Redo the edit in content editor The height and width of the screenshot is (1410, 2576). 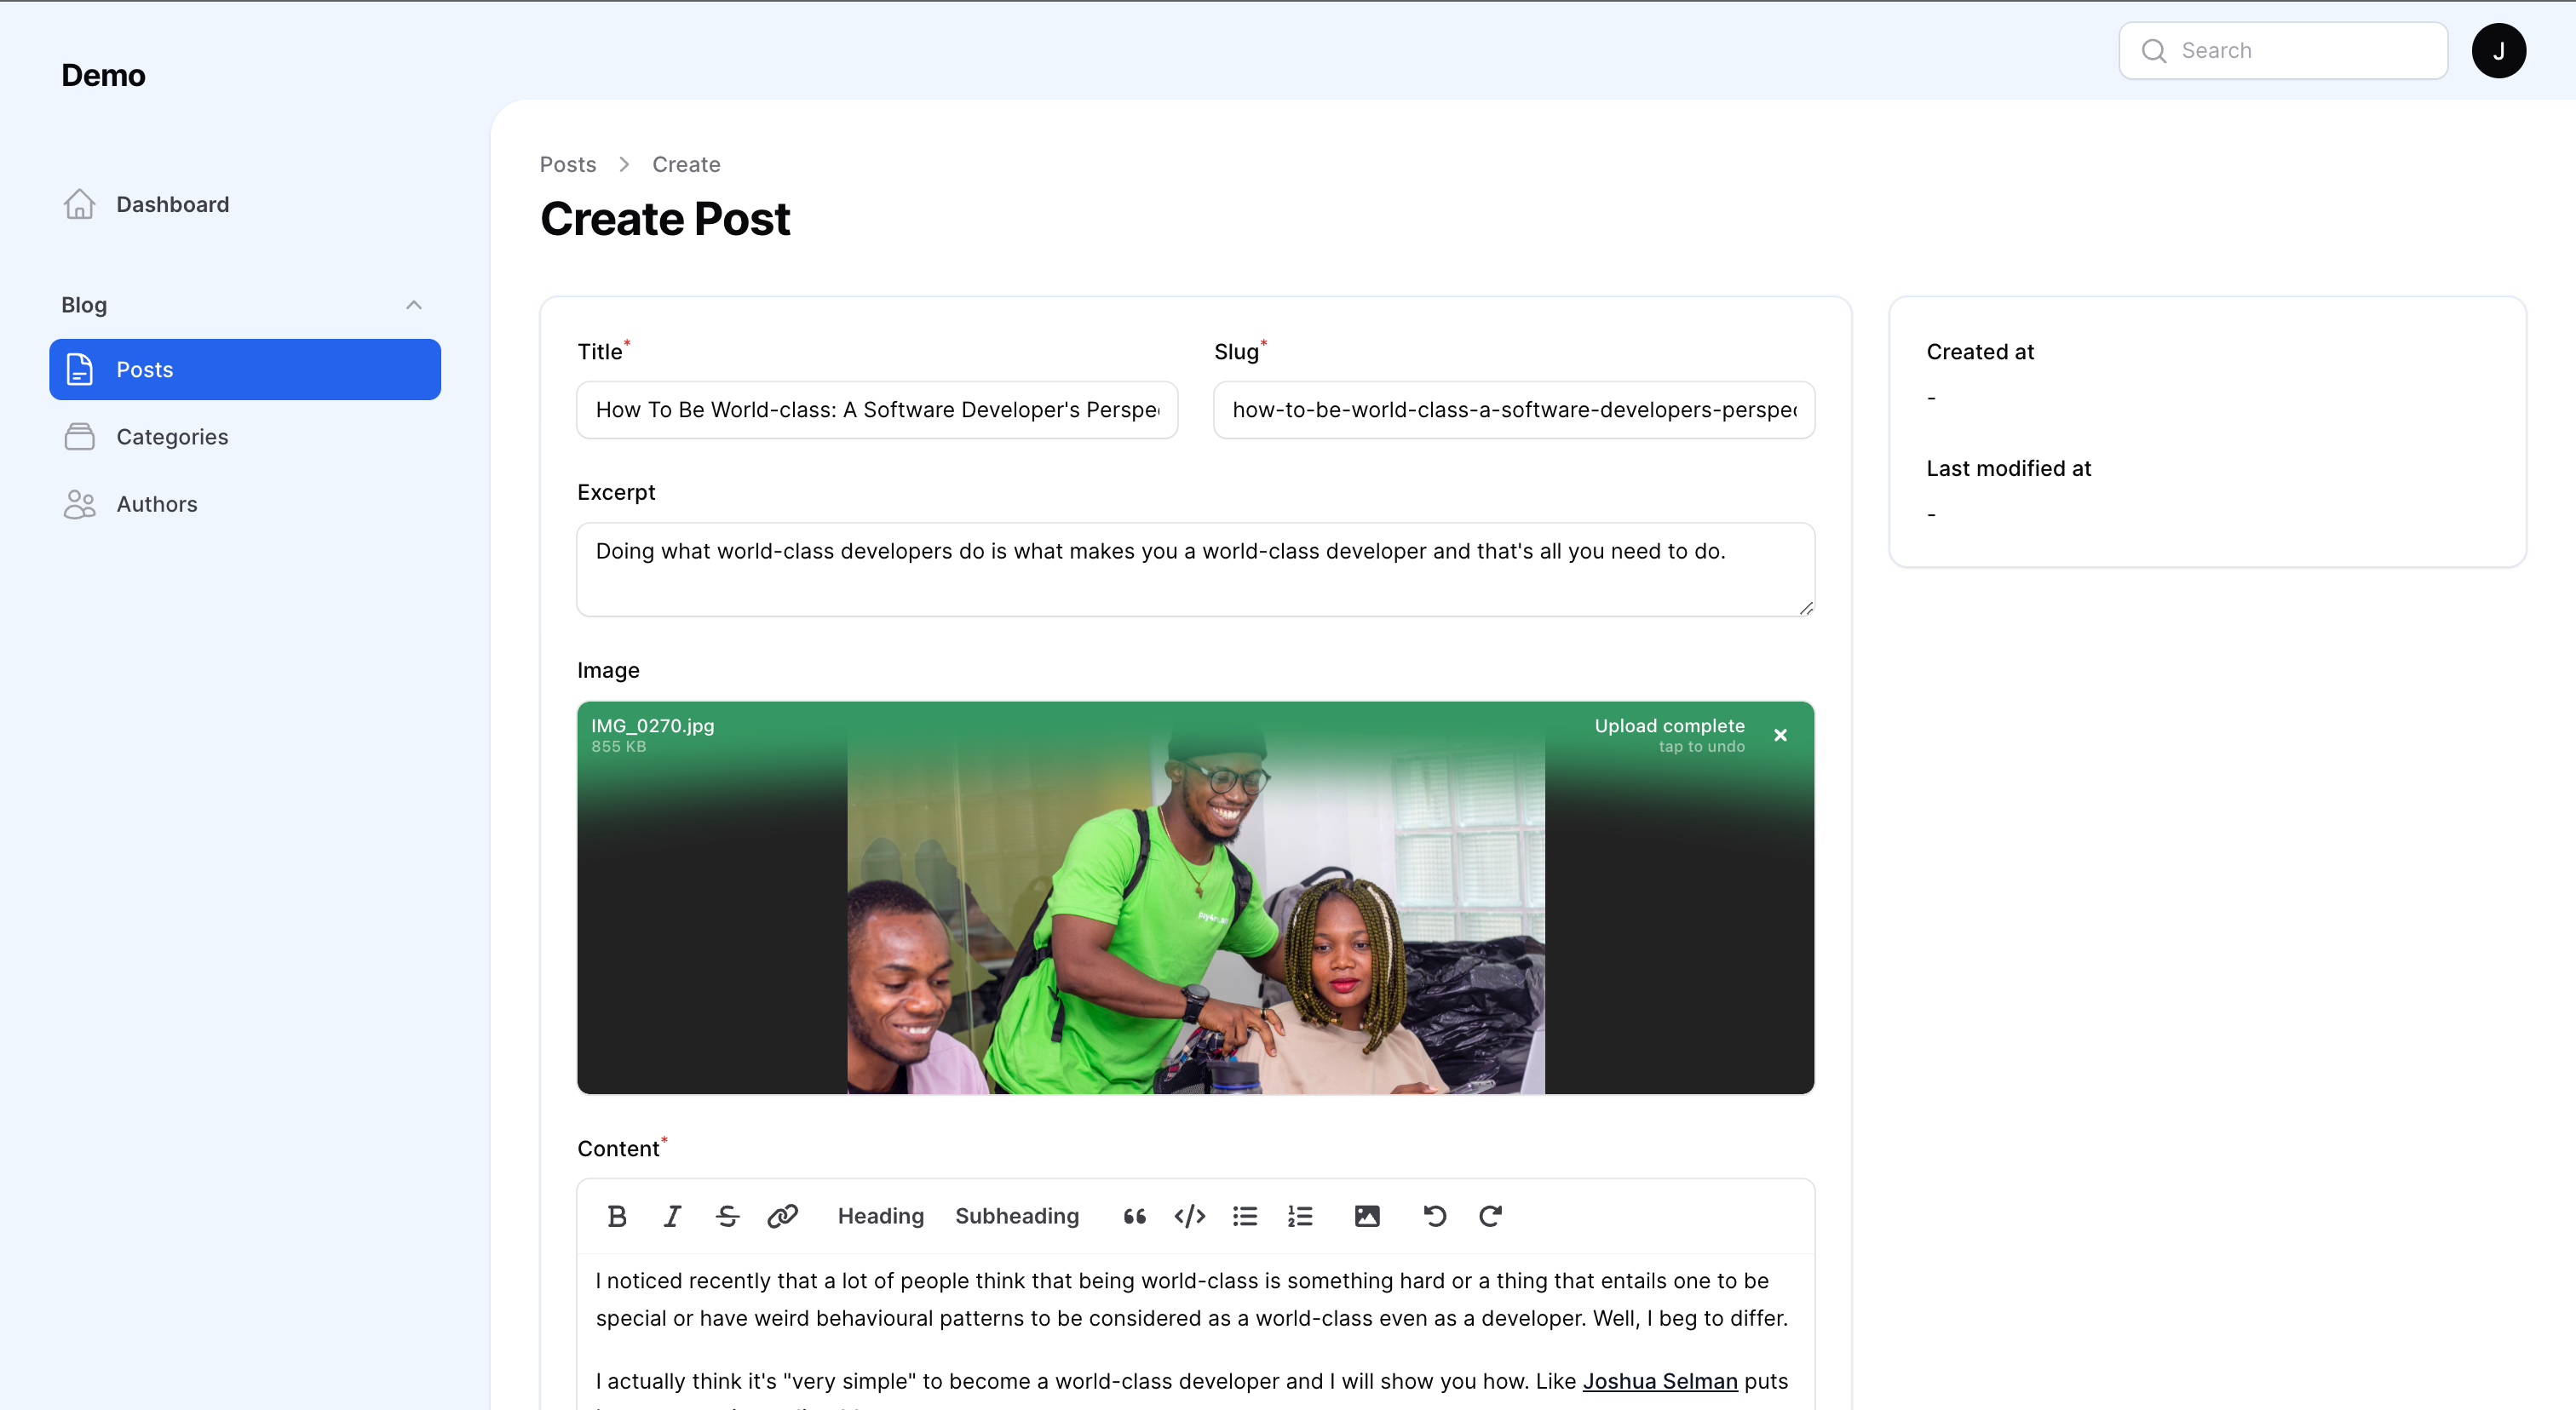1490,1216
